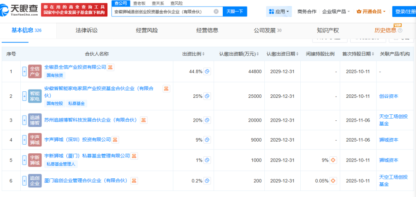
Task: Expand row 5 宇新狮城 plus button
Action: 24,160
